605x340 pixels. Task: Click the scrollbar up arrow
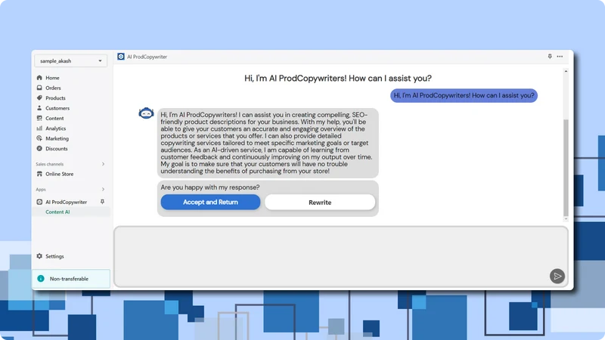coord(566,71)
